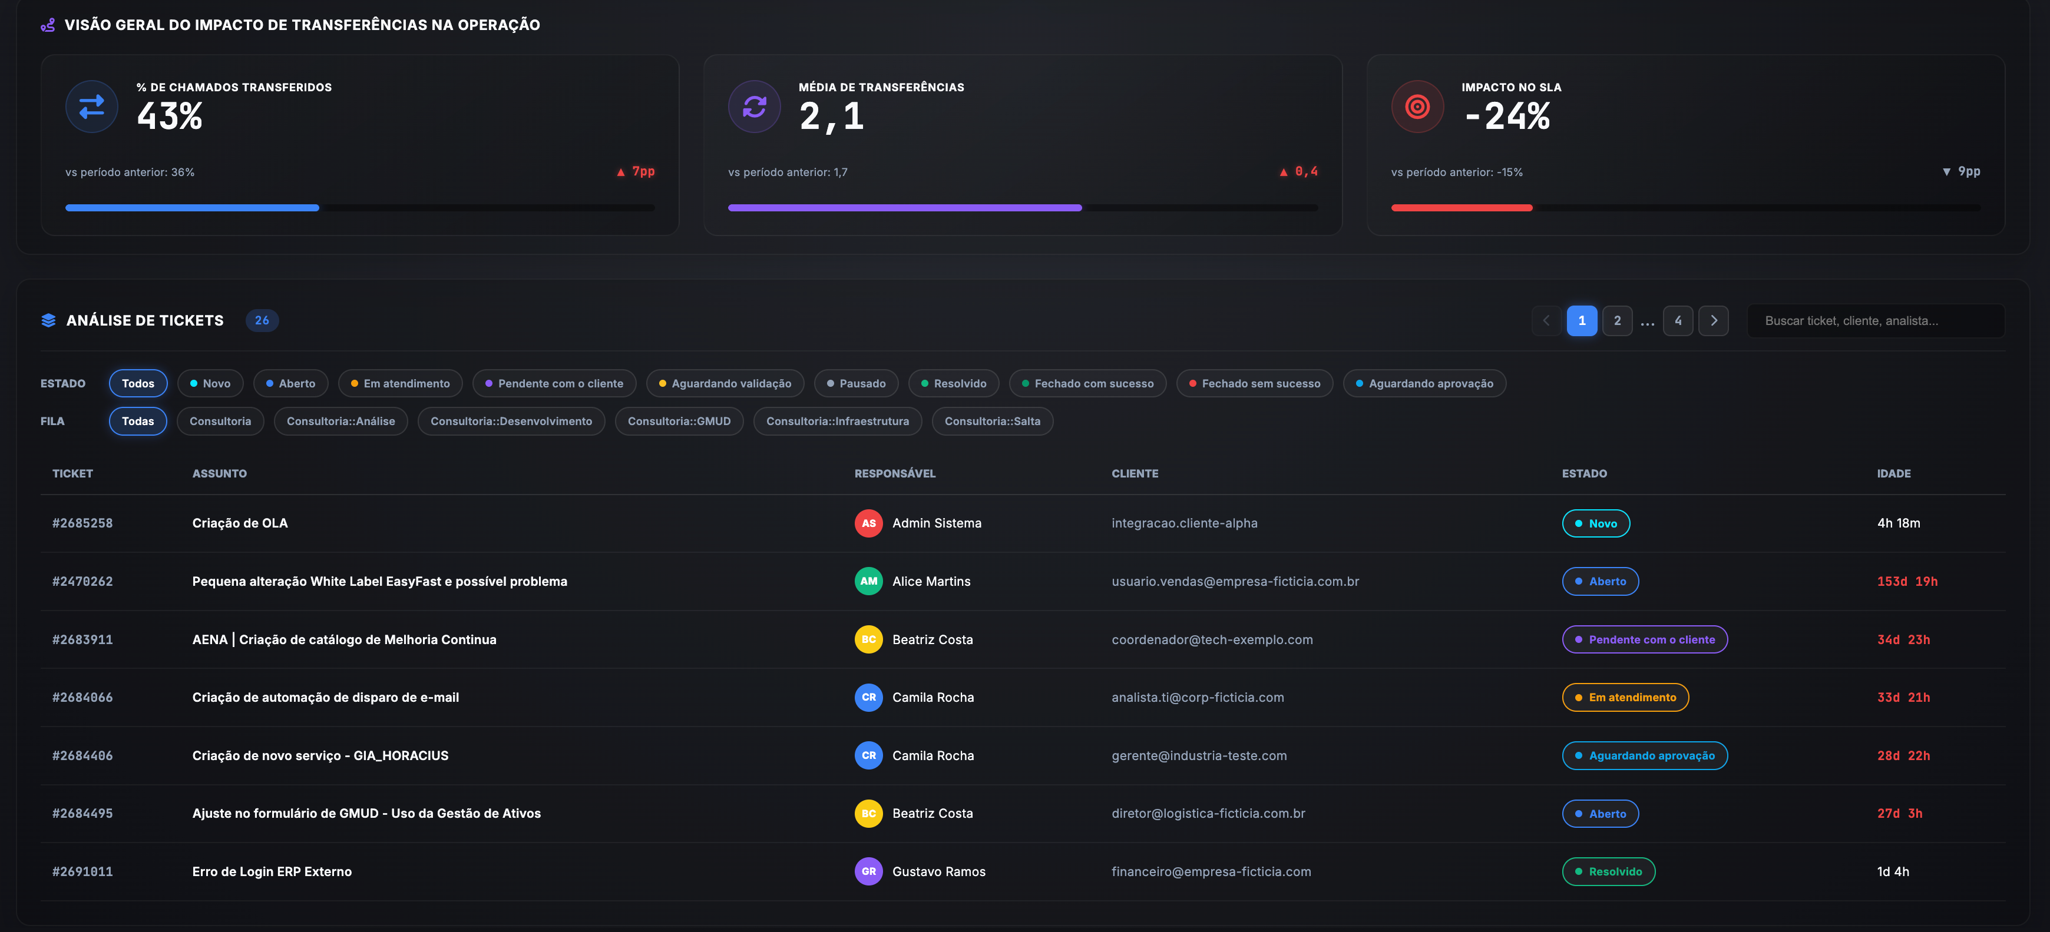Screen dimensions: 2050x932
Task: Select the Todos state filter
Action: (x=138, y=383)
